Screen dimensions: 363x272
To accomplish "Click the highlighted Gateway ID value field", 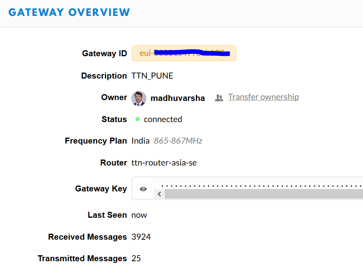I will click(184, 53).
